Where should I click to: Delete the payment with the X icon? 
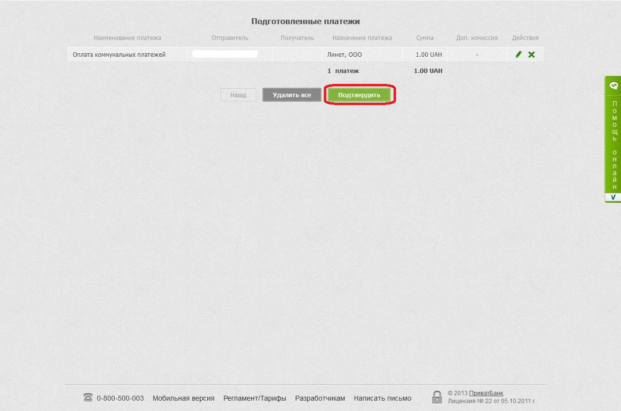(532, 55)
